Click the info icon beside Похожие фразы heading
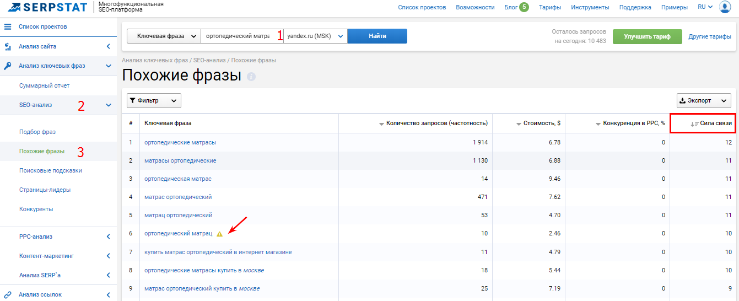739x301 pixels. click(251, 77)
